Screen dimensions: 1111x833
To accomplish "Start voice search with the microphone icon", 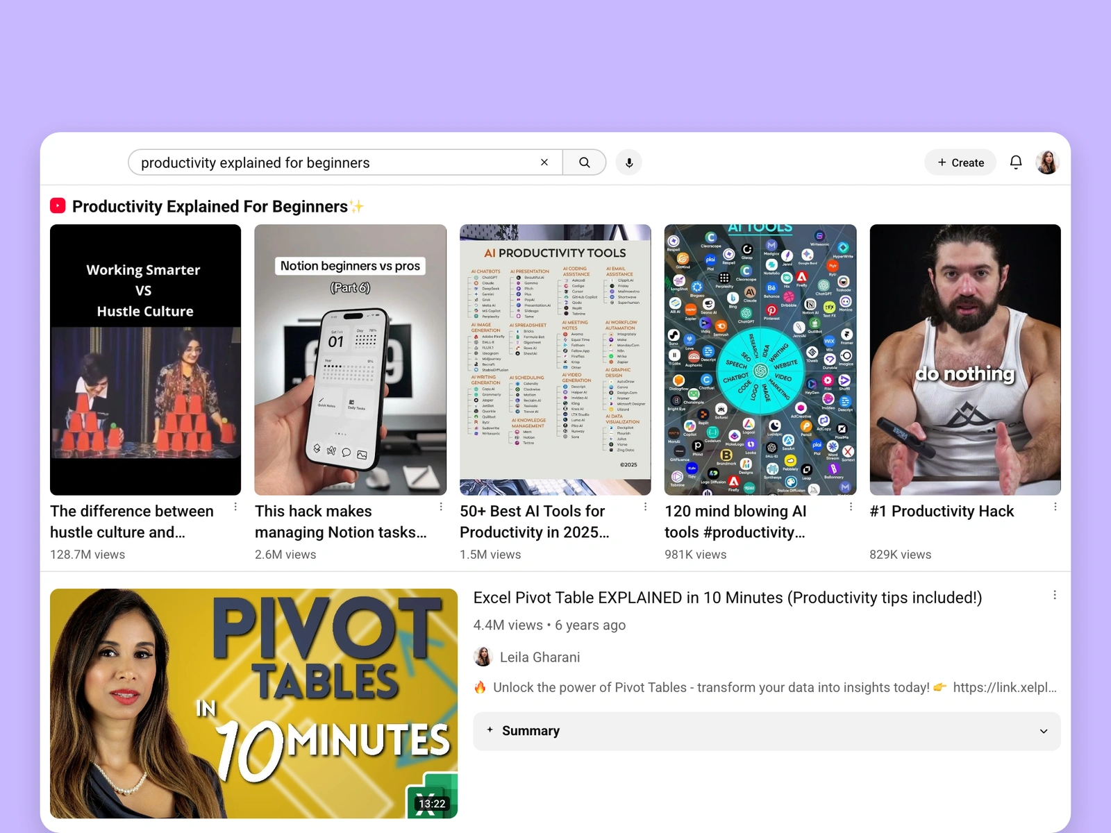I will 629,162.
